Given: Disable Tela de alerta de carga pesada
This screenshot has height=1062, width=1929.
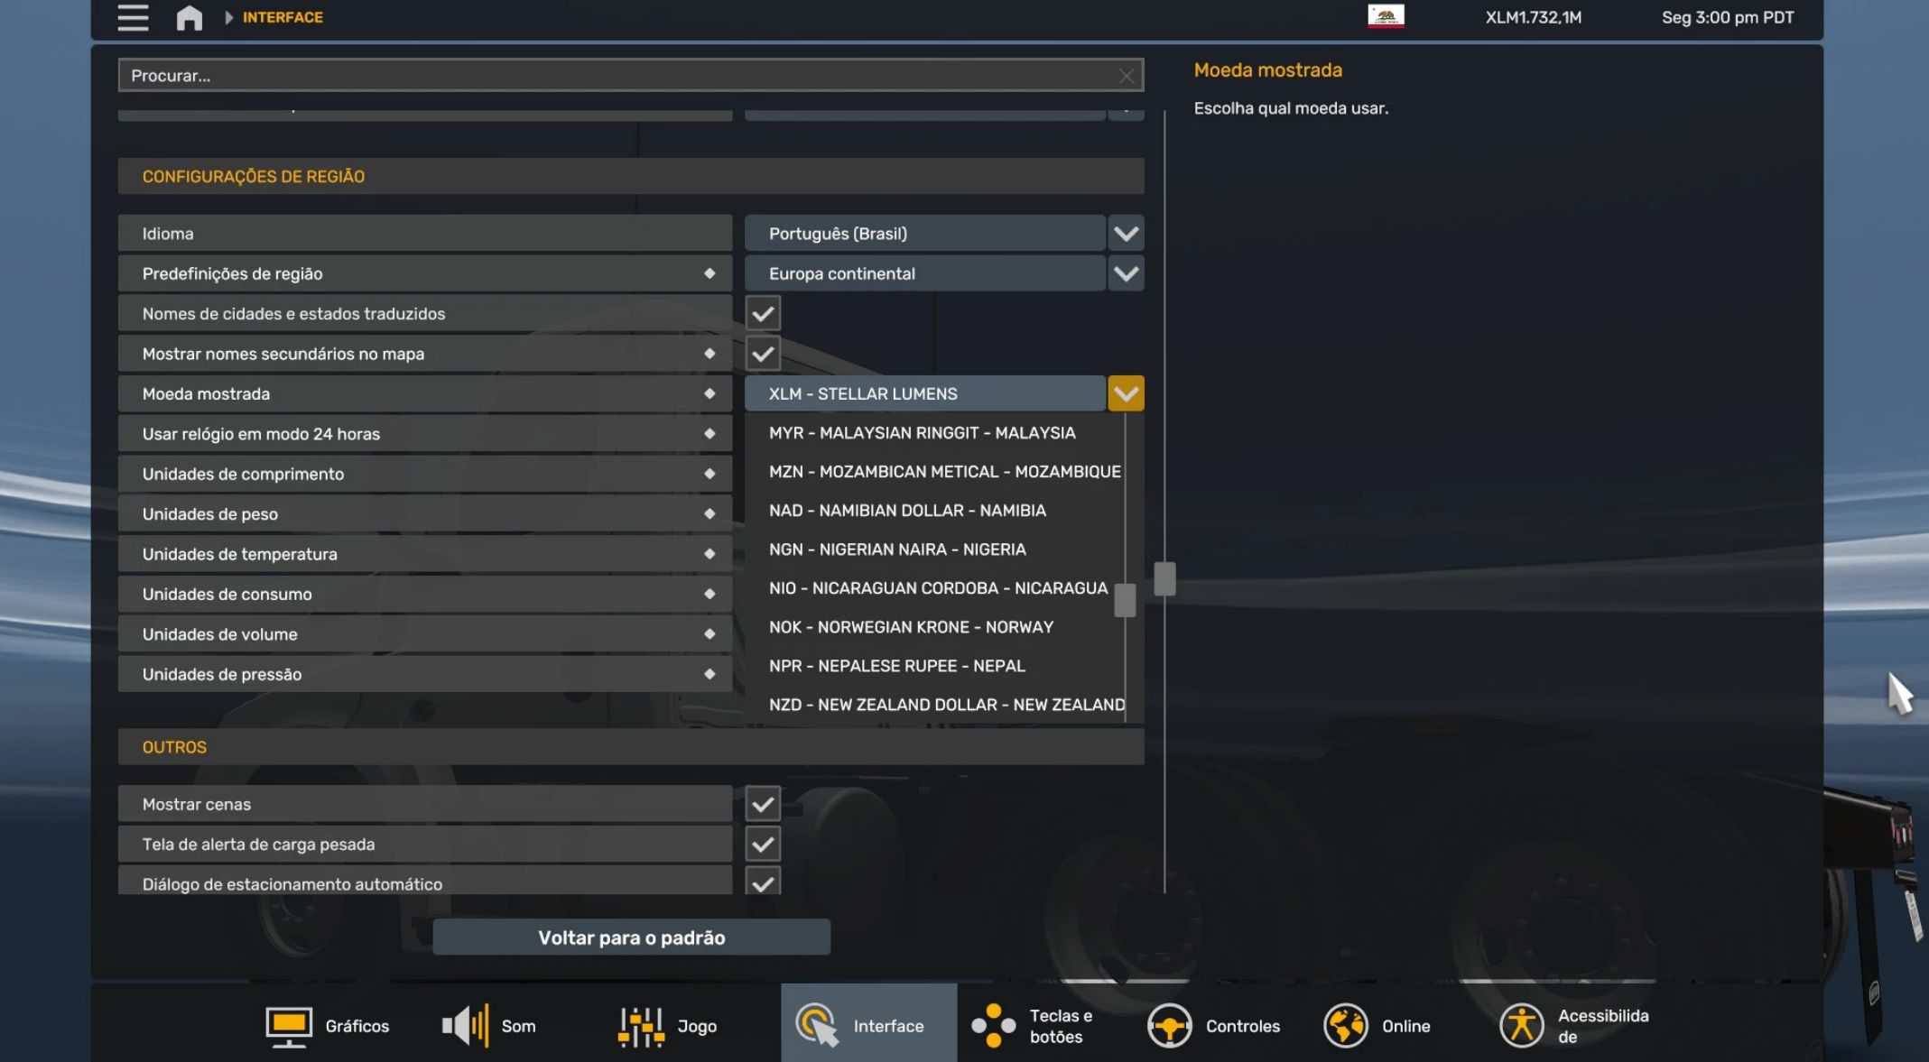Looking at the screenshot, I should (x=763, y=845).
